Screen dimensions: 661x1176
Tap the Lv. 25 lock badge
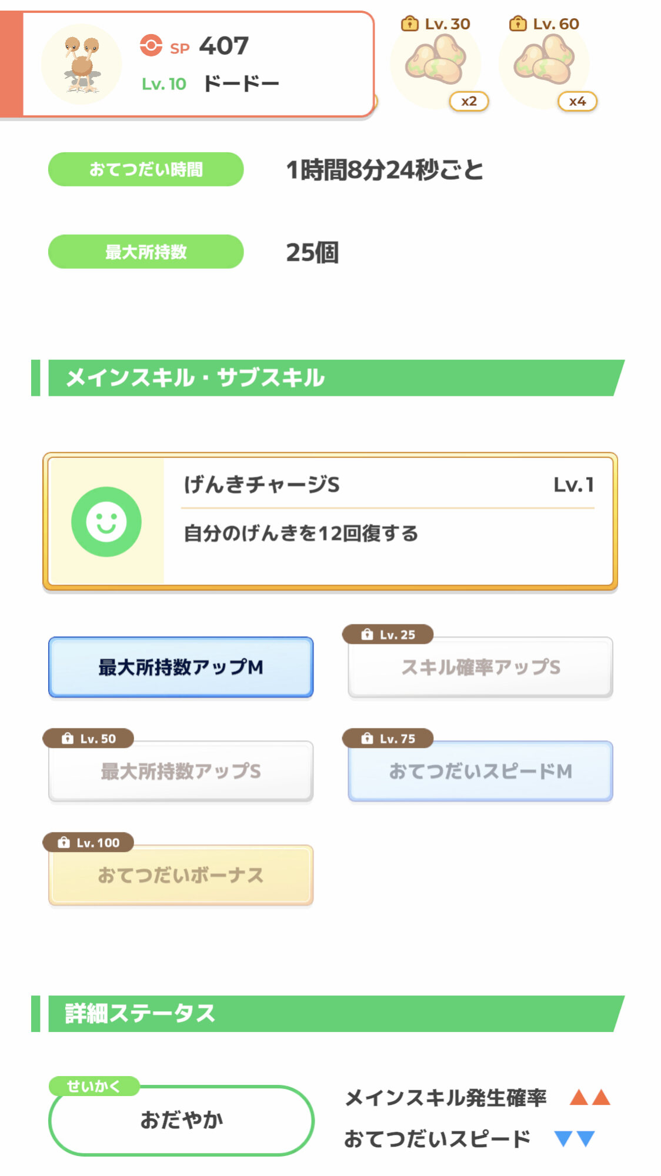[388, 634]
